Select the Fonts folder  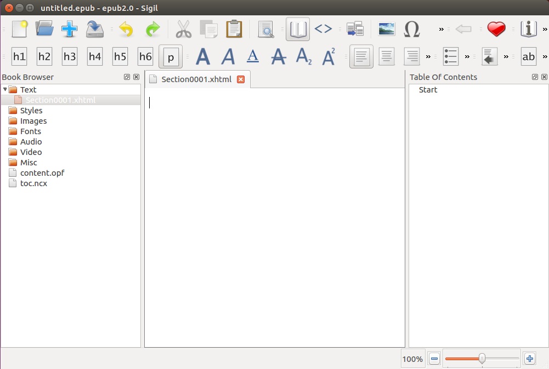tap(31, 131)
